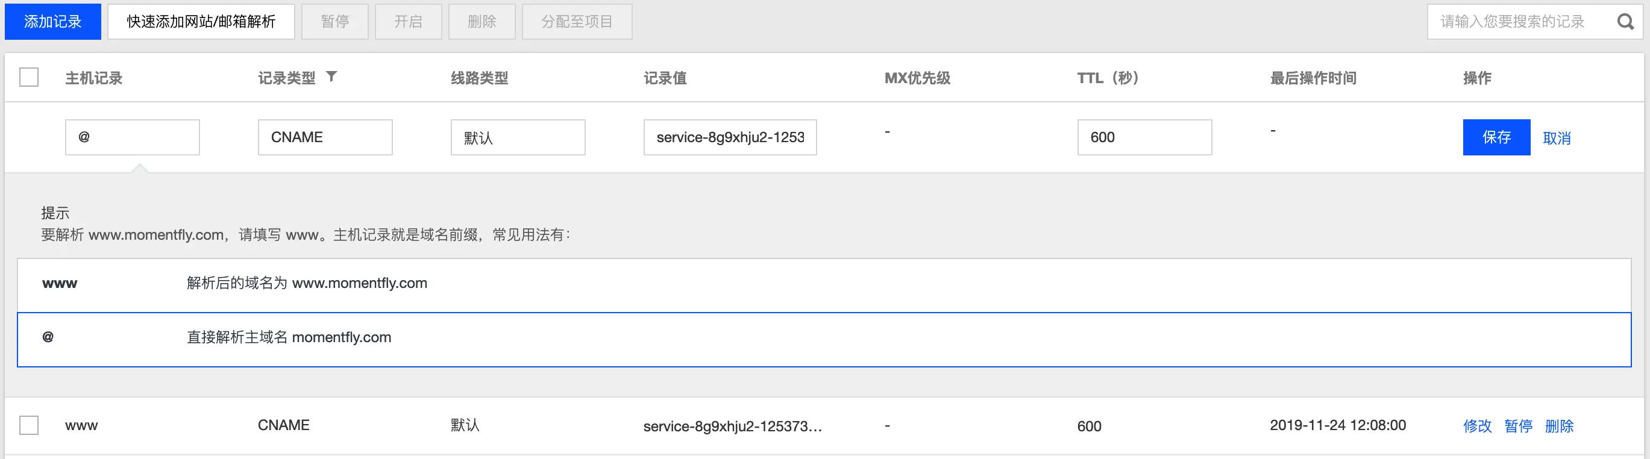Click the host record input containing @
Image resolution: width=1650 pixels, height=459 pixels.
[133, 137]
